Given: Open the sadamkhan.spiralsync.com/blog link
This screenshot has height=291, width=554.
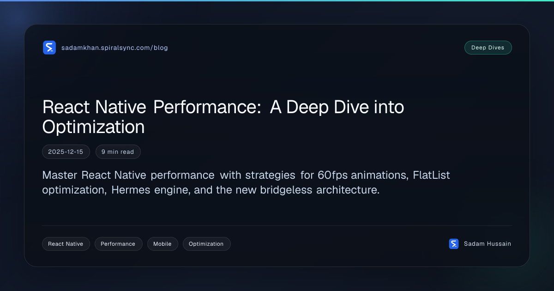Looking at the screenshot, I should [114, 48].
